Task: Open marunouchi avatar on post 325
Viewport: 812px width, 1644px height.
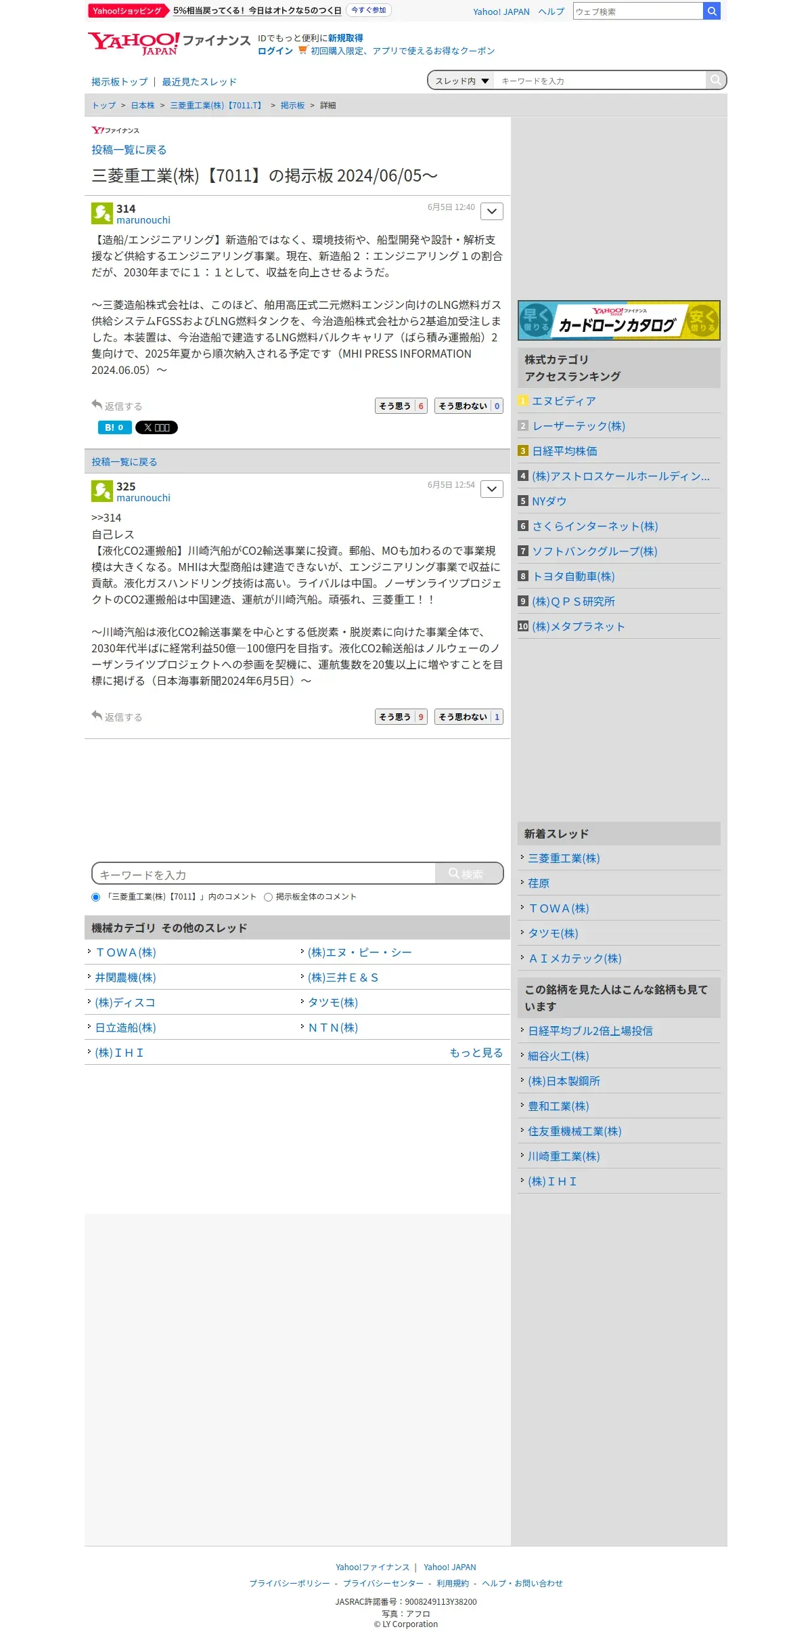Action: (x=102, y=490)
